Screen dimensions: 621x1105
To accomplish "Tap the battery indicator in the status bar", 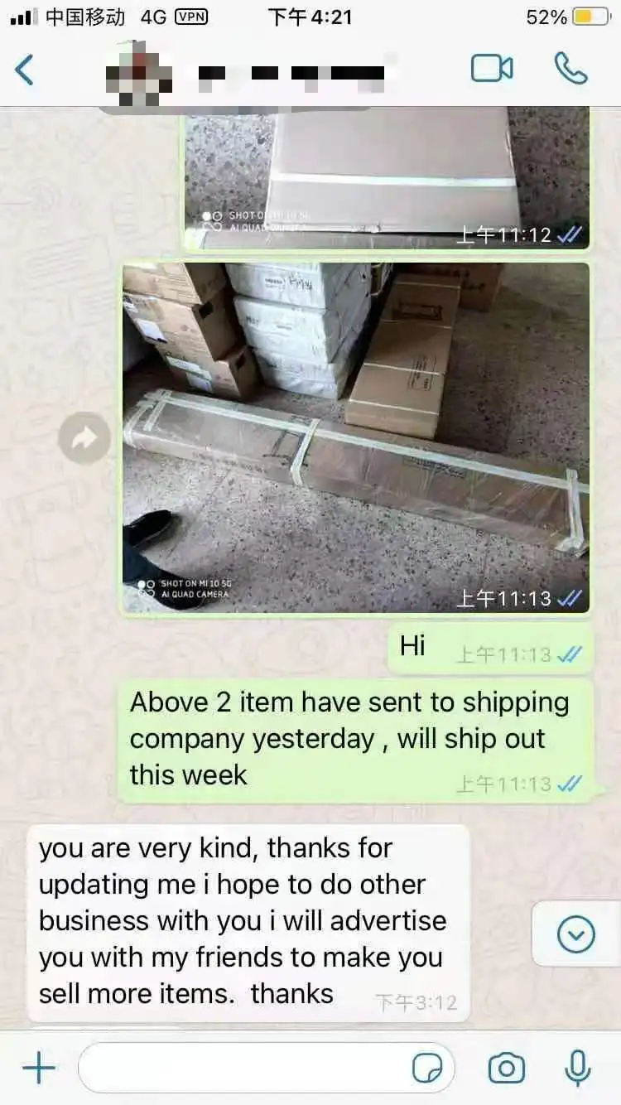I will (x=591, y=17).
